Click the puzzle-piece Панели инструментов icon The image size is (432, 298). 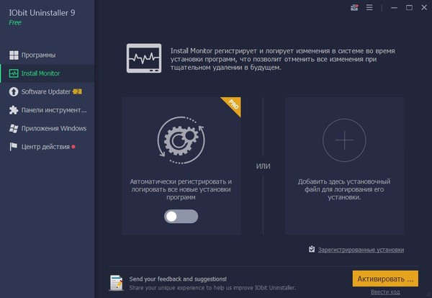coord(14,110)
